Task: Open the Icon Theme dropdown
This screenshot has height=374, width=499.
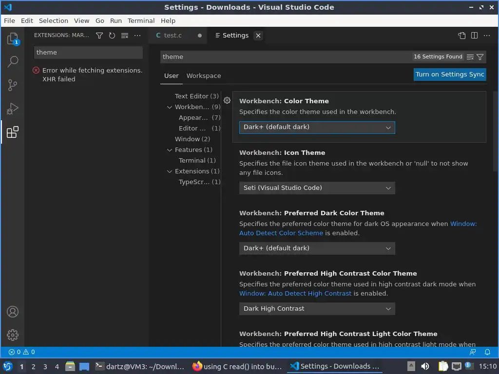Action: coord(317,188)
